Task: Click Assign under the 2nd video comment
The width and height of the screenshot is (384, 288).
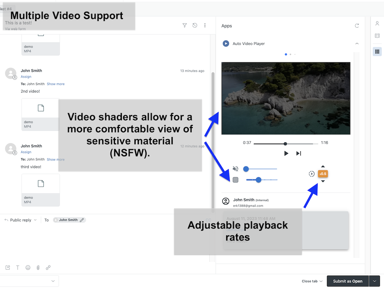Action: pyautogui.click(x=26, y=76)
